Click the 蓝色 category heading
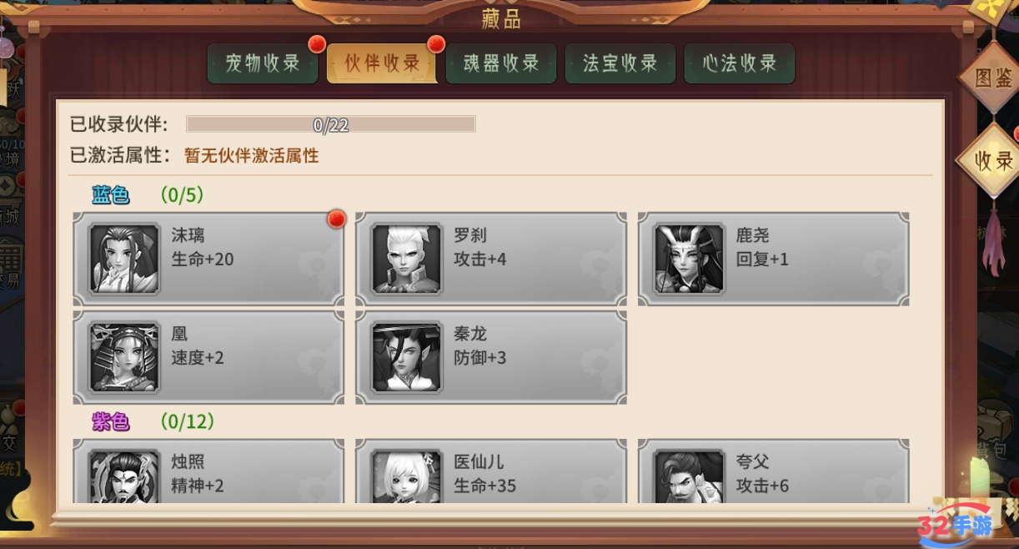The width and height of the screenshot is (1019, 549). coord(111,195)
